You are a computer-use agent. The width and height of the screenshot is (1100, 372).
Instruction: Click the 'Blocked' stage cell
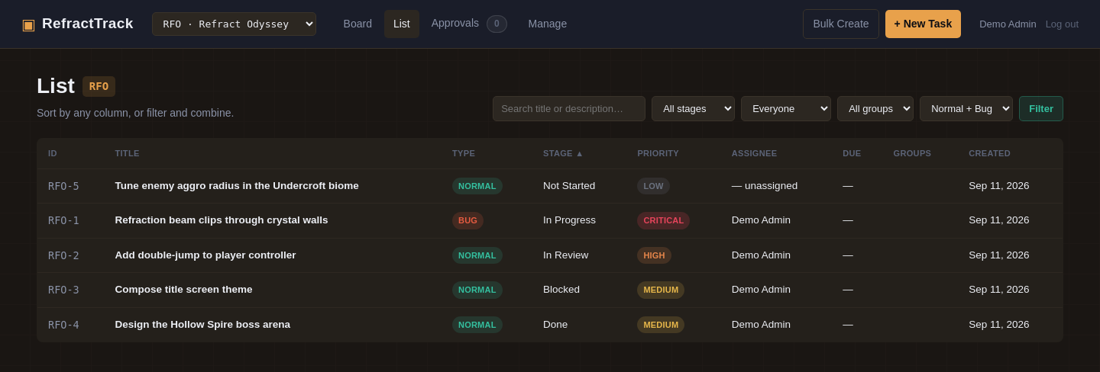[x=561, y=289]
